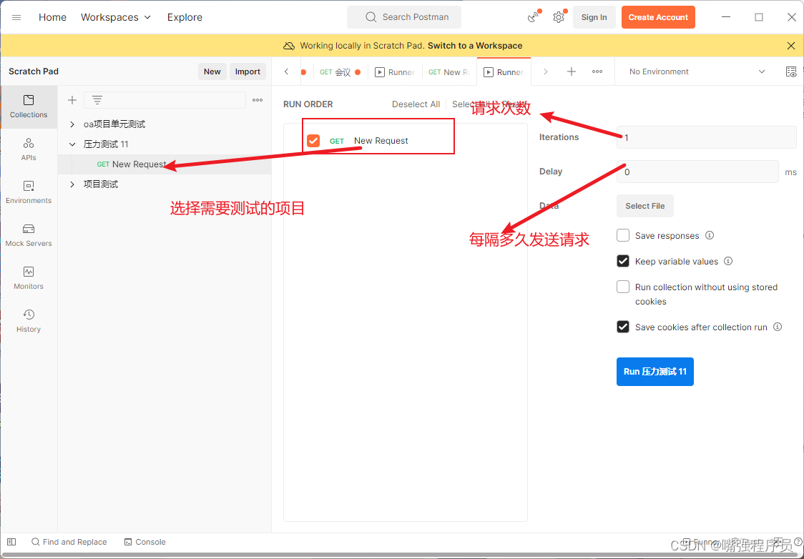804x559 pixels.
Task: Show info for Save responses
Action: point(710,235)
